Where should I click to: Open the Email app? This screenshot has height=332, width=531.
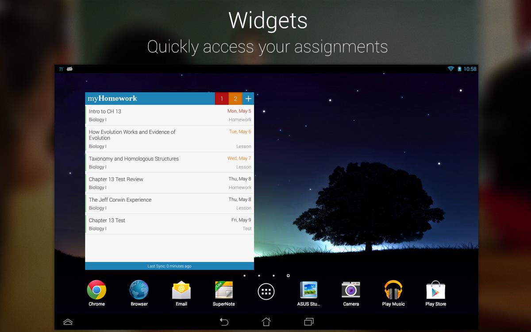[x=181, y=293]
